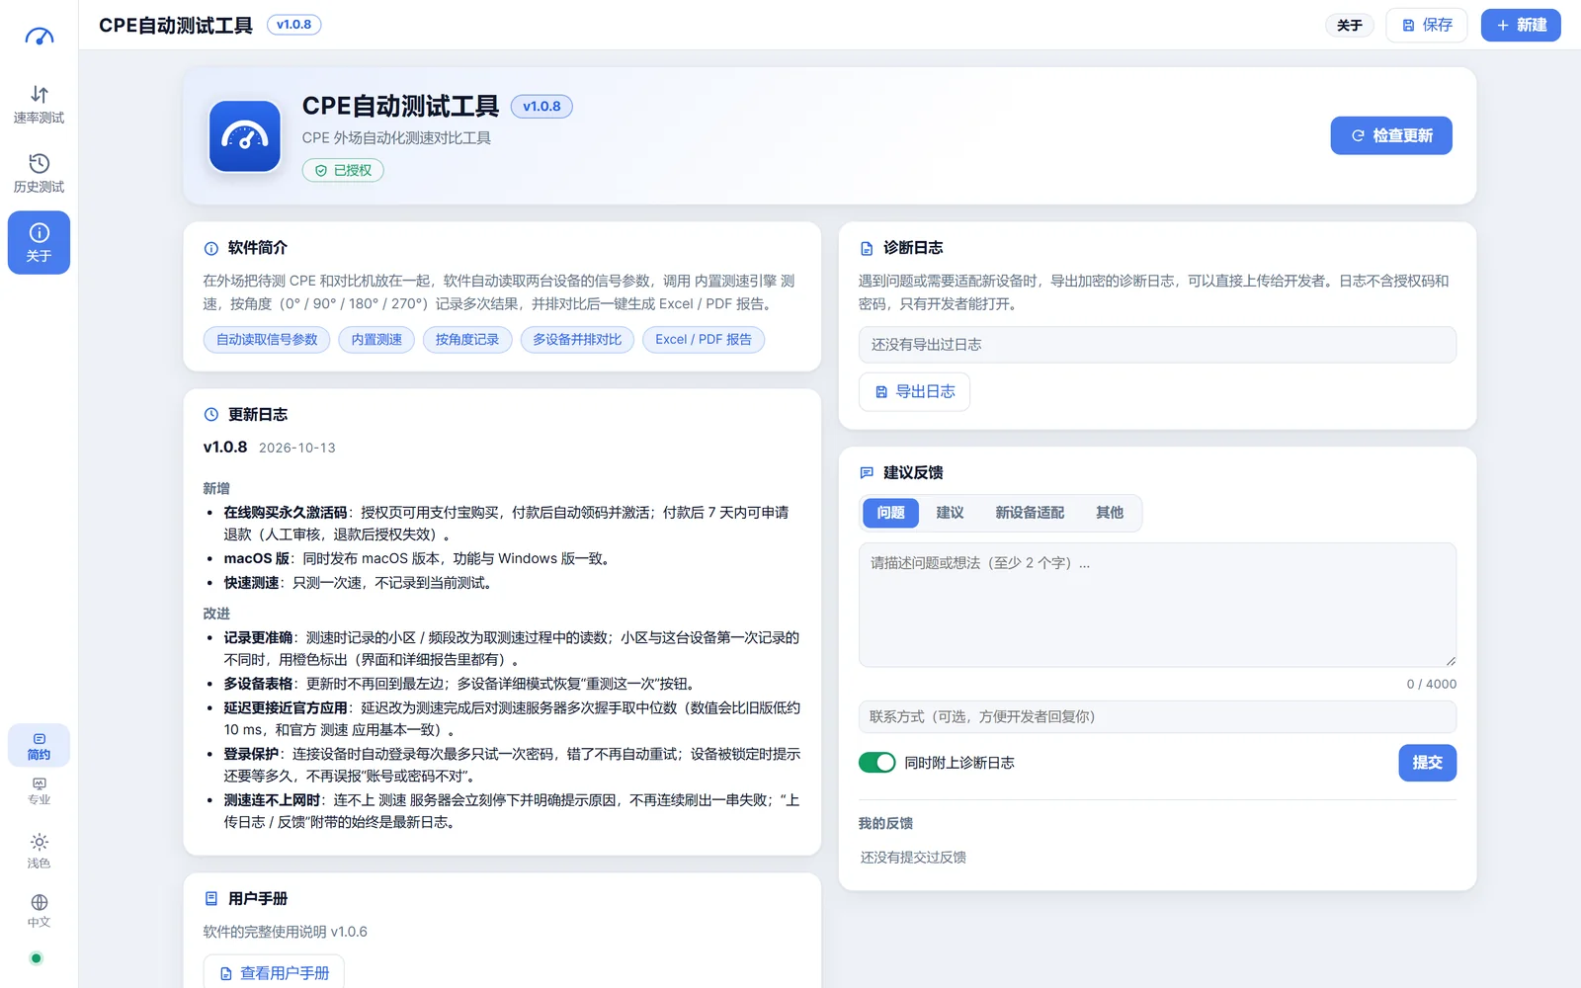Click the 已授权 license badge
1581x988 pixels.
tap(343, 171)
